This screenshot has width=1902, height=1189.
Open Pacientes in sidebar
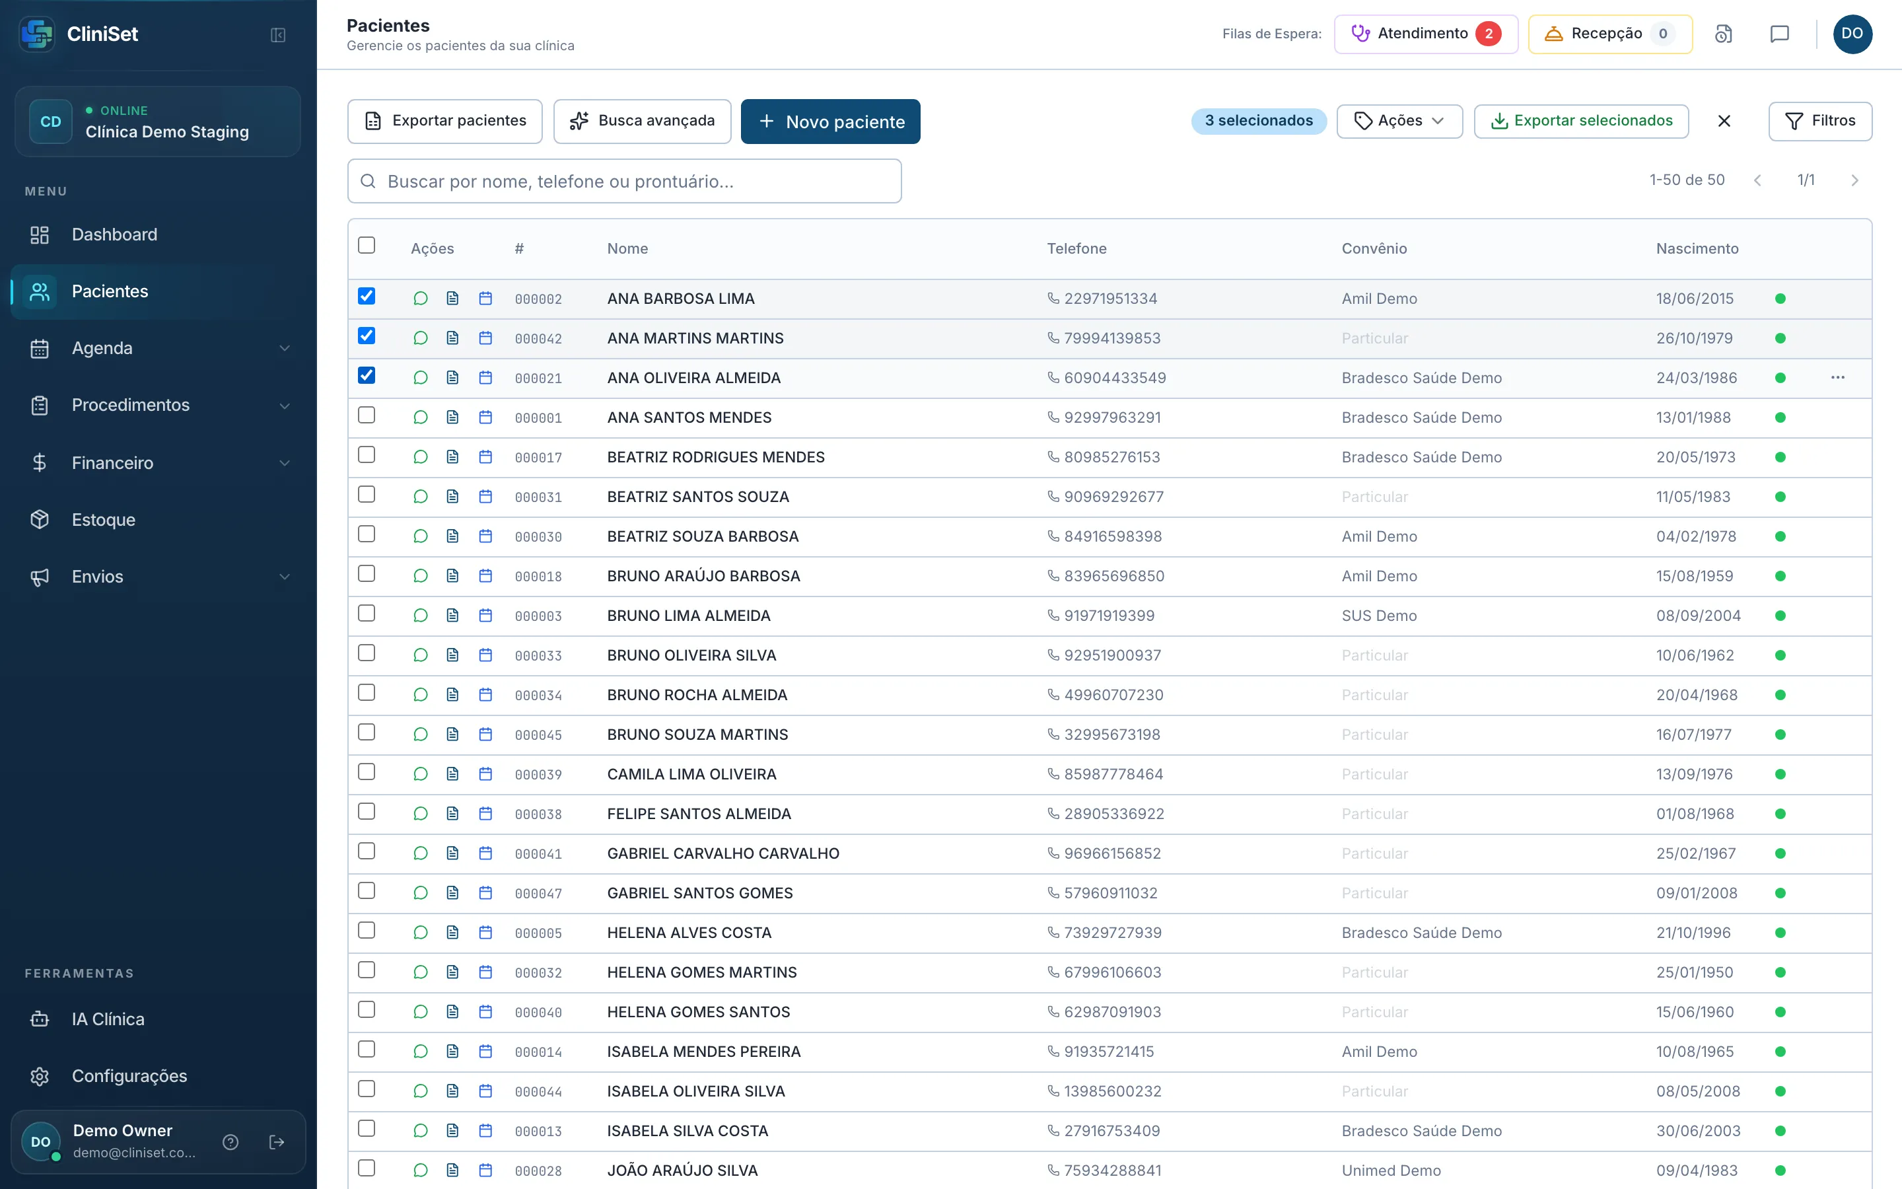point(158,292)
